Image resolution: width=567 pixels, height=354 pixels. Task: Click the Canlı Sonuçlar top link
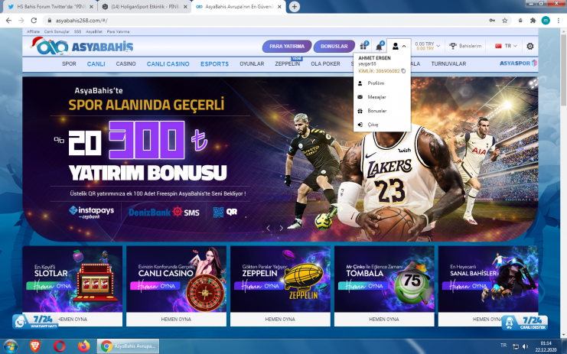[57, 31]
